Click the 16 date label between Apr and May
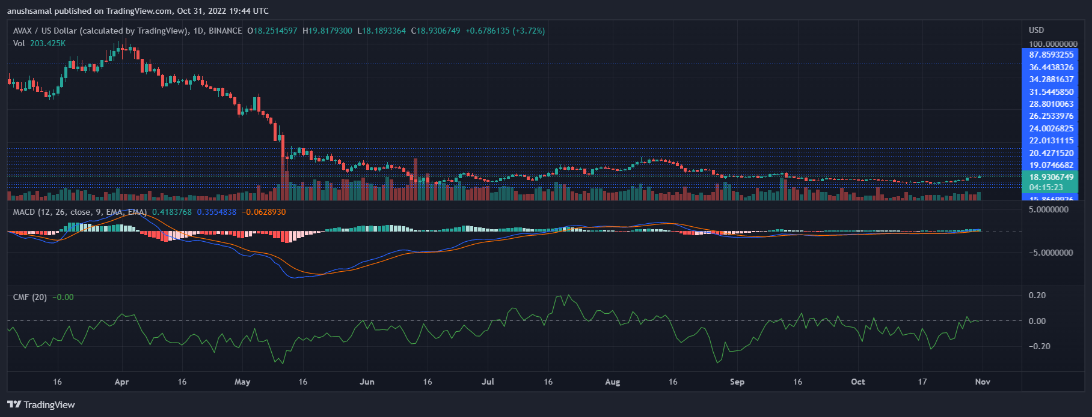 pyautogui.click(x=182, y=382)
